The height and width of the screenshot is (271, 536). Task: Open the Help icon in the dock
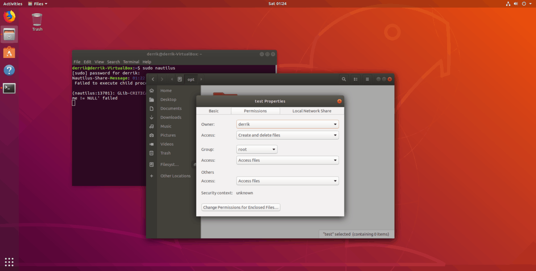pyautogui.click(x=9, y=70)
